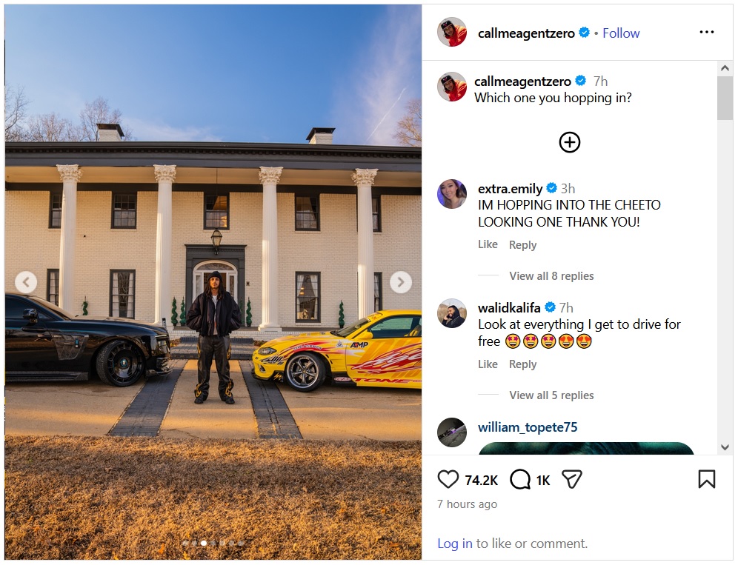Like the post with the heart icon
This screenshot has height=565, width=738.
point(448,479)
